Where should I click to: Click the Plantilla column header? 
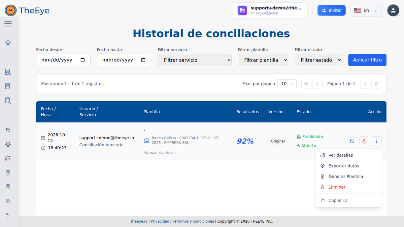click(151, 112)
